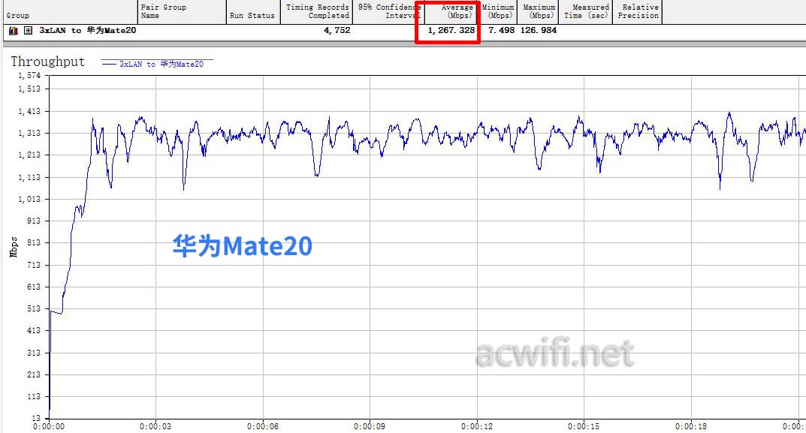Click the 1,113 y-axis value

pos(29,178)
